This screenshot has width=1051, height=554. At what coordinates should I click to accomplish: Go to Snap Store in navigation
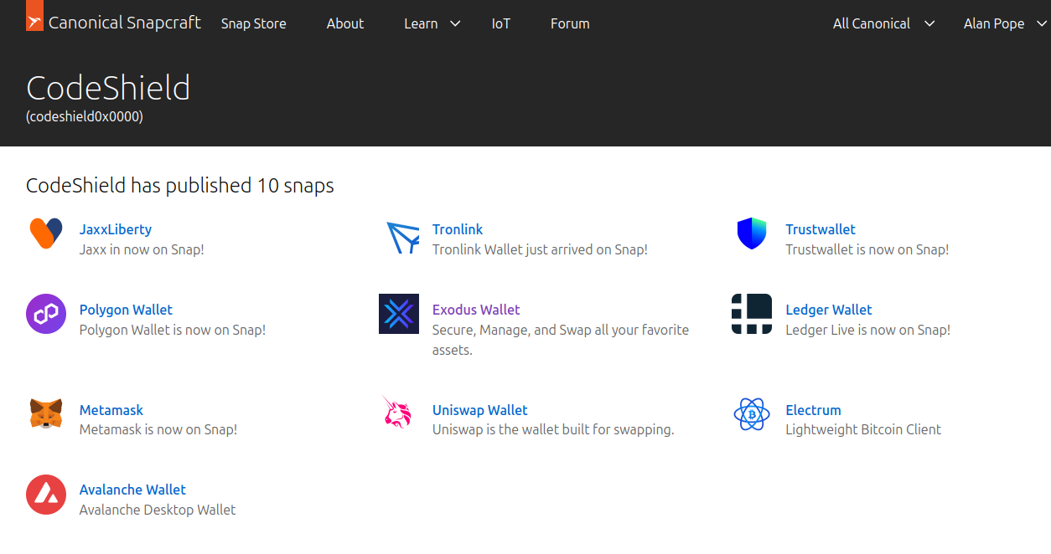tap(253, 23)
